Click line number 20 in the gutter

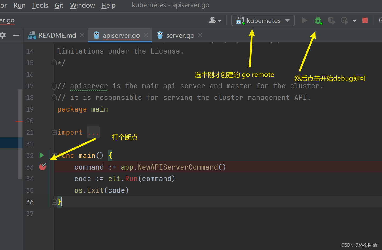click(30, 121)
